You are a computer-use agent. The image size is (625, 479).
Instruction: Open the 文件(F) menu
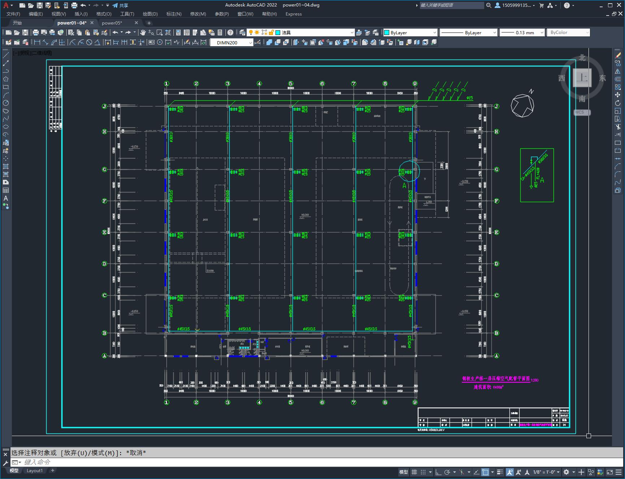pos(13,14)
